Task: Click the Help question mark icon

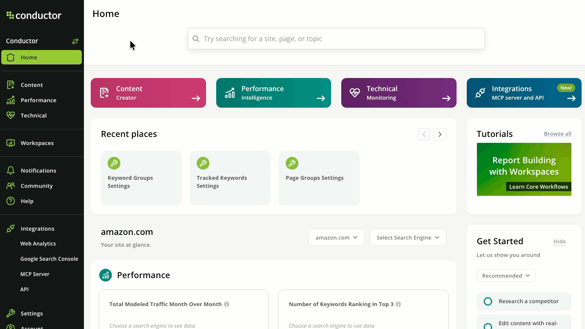Action: tap(11, 201)
